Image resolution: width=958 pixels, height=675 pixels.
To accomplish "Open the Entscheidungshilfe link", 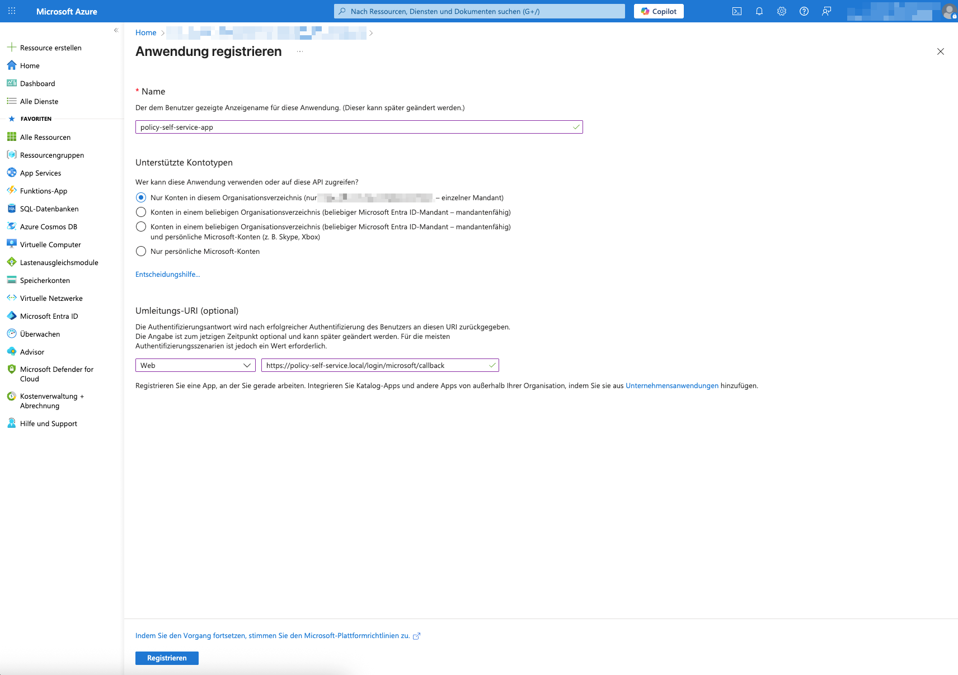I will point(167,274).
